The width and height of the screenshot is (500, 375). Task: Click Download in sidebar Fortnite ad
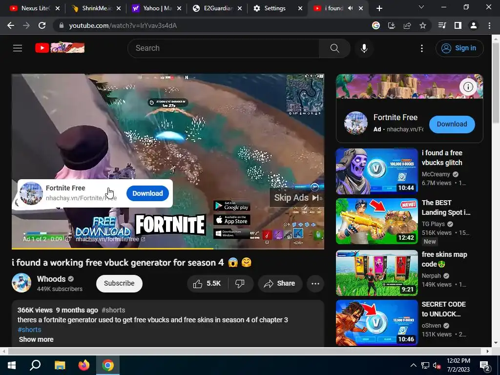[452, 125]
